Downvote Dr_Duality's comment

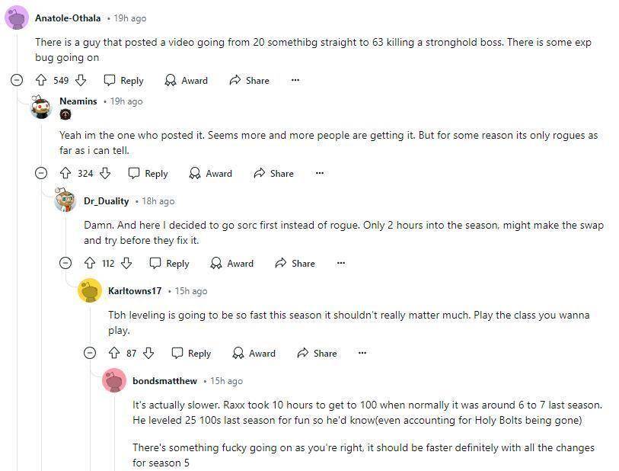(x=126, y=263)
